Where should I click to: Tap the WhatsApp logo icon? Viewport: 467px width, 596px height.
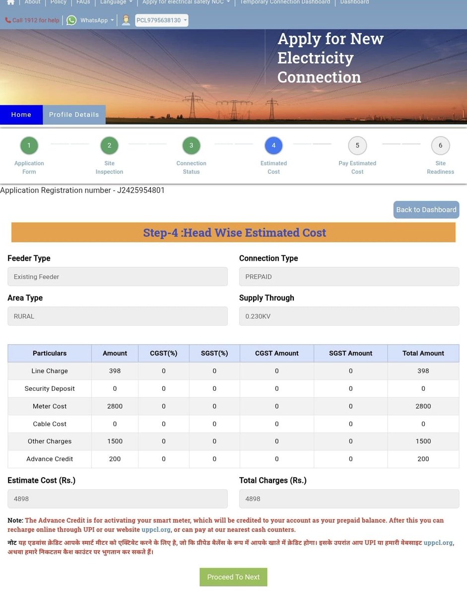(71, 20)
